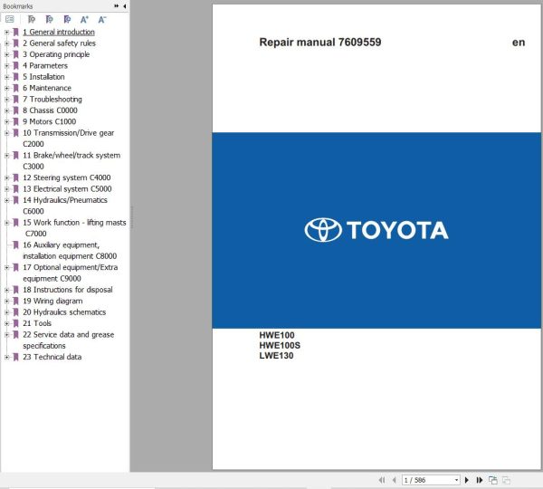
Task: Go to previous page arrow
Action: pos(394,480)
